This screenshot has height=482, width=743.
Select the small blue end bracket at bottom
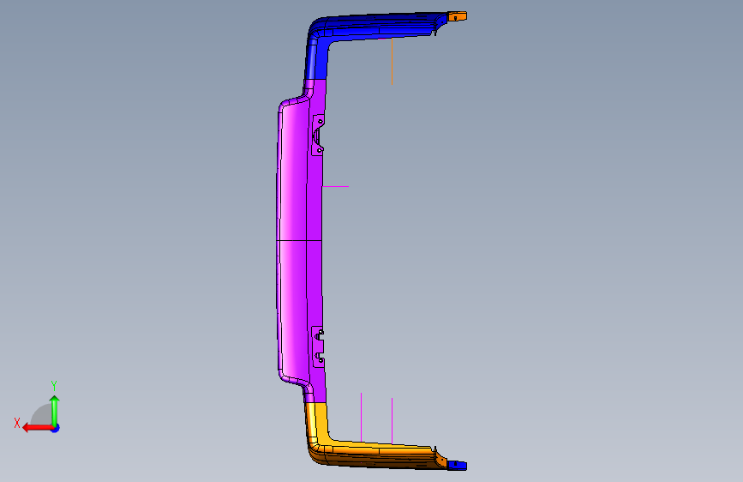pos(458,466)
